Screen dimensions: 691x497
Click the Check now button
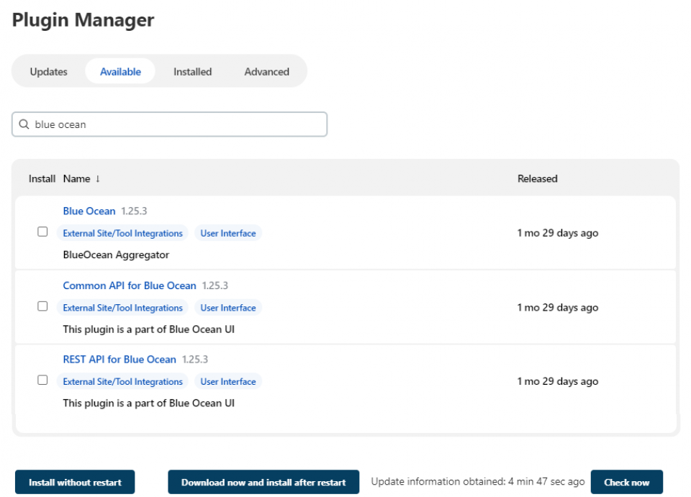(x=627, y=483)
